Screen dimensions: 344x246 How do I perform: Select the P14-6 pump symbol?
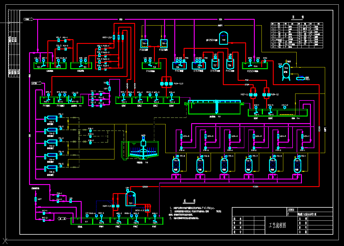pos(181,148)
